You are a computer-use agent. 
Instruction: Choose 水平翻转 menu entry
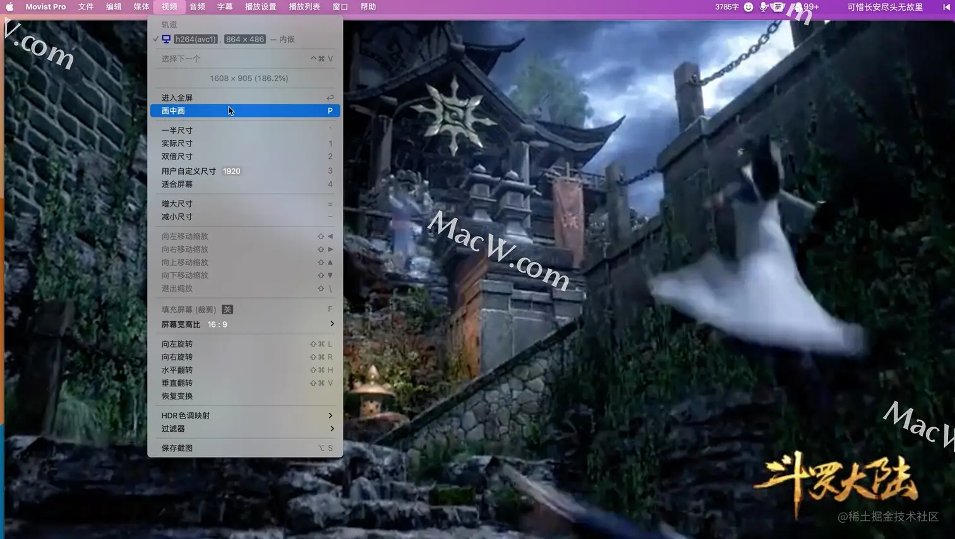tap(245, 370)
